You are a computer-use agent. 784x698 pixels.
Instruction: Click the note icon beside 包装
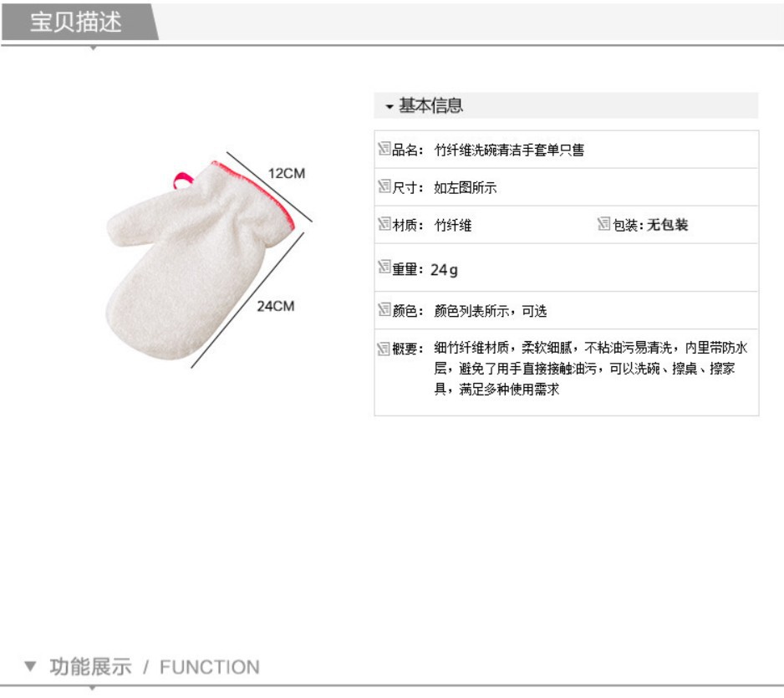pos(604,223)
